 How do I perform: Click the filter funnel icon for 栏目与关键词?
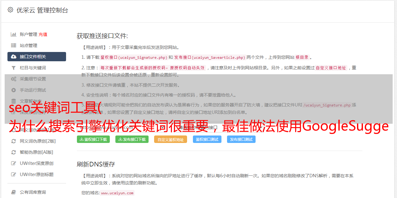pos(14,68)
